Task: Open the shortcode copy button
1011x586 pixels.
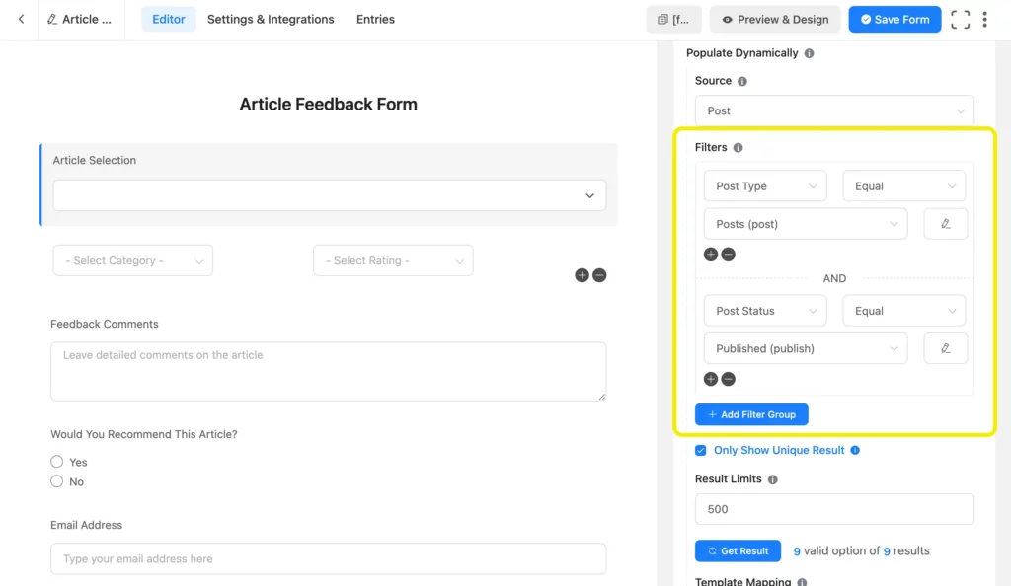Action: click(673, 20)
